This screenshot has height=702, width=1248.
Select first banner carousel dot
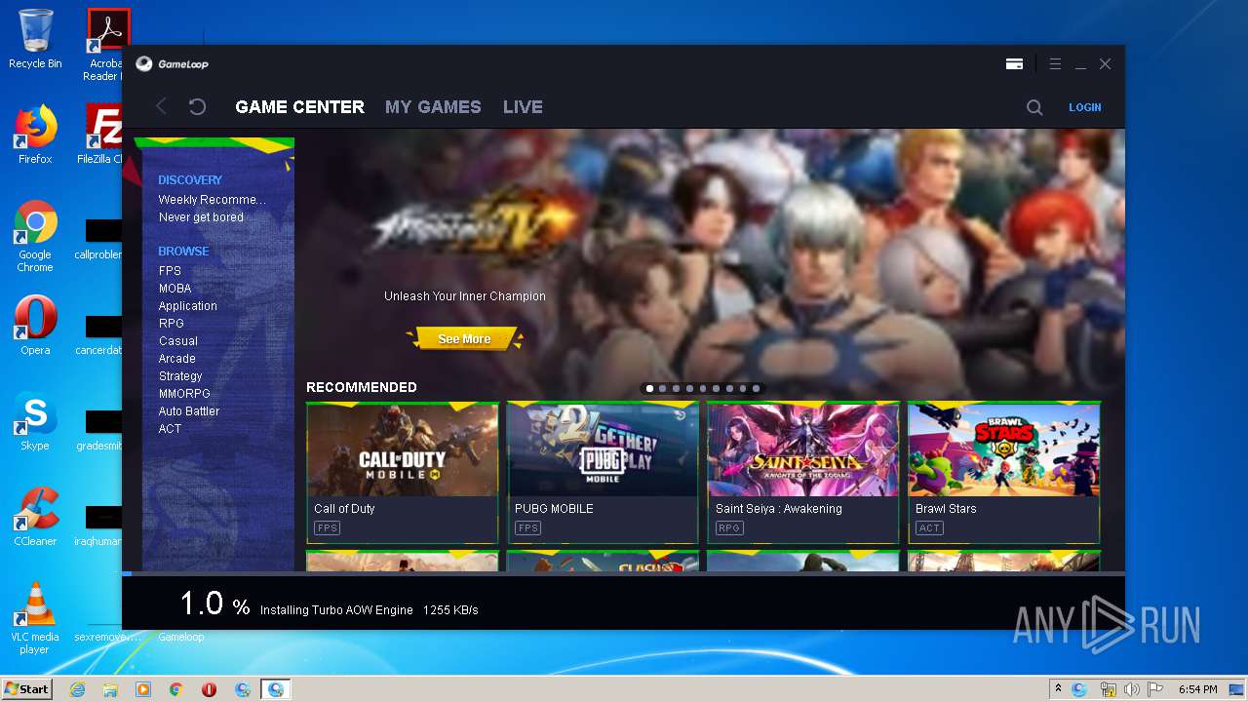pos(649,388)
